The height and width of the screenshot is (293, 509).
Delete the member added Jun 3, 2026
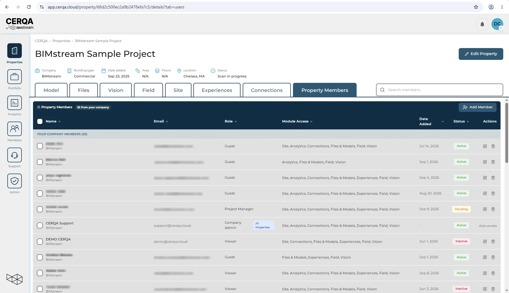[493, 289]
